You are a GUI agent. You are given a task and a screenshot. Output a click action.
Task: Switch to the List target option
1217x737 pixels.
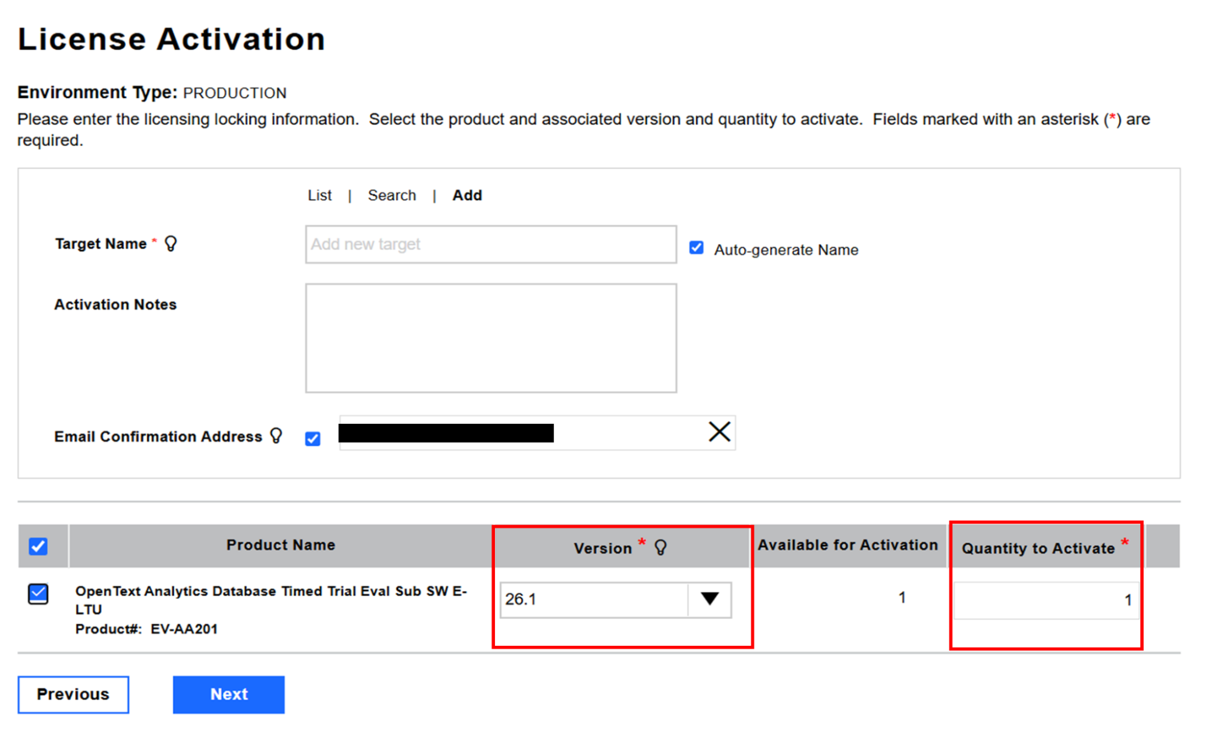(320, 195)
